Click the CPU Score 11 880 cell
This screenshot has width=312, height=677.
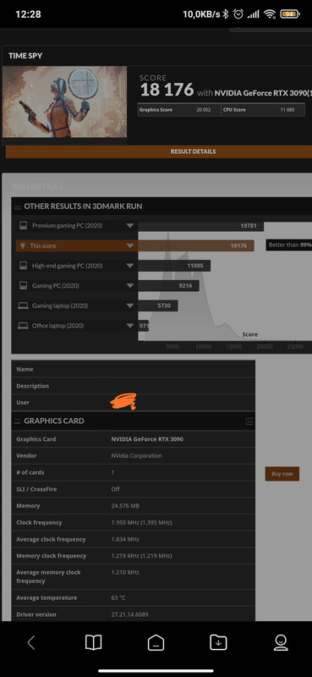coord(263,110)
